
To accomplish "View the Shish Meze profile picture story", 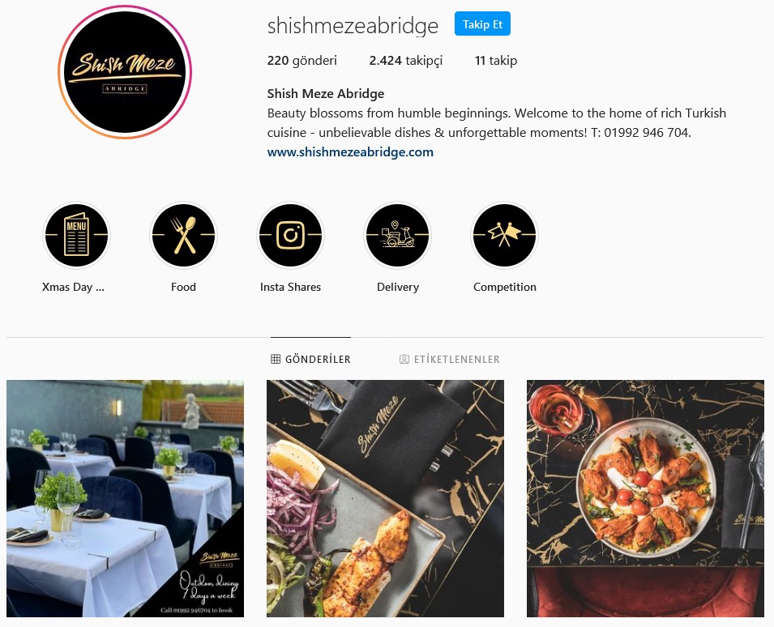I will [x=124, y=72].
